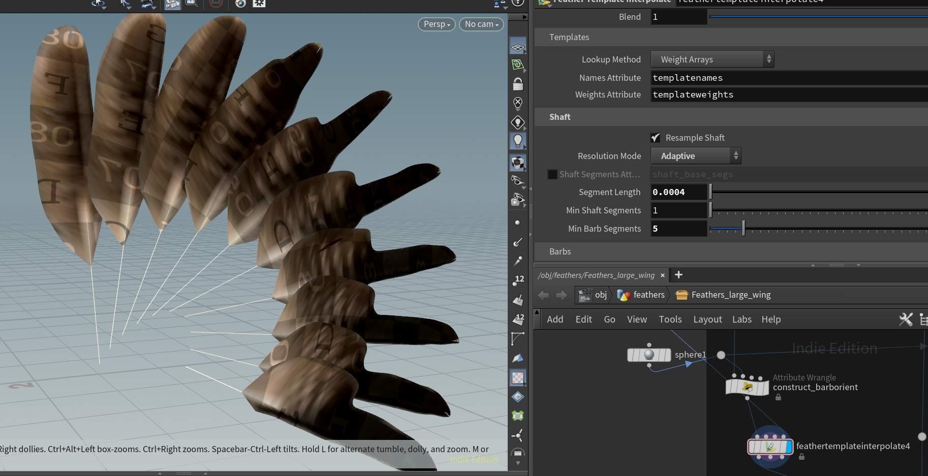Navigate to feathers in the path bar
The height and width of the screenshot is (476, 928).
coord(648,295)
